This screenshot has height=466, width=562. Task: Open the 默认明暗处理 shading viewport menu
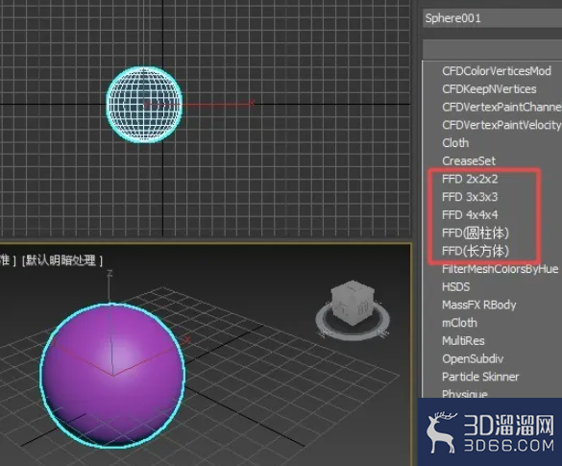click(62, 260)
